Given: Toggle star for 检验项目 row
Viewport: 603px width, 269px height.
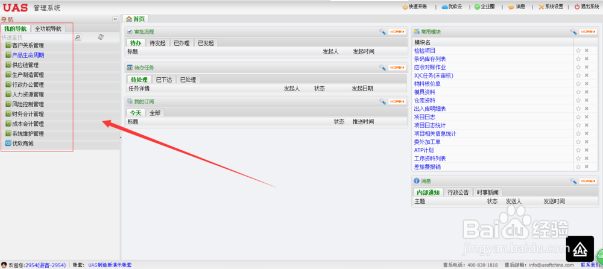Looking at the screenshot, I should pyautogui.click(x=578, y=51).
